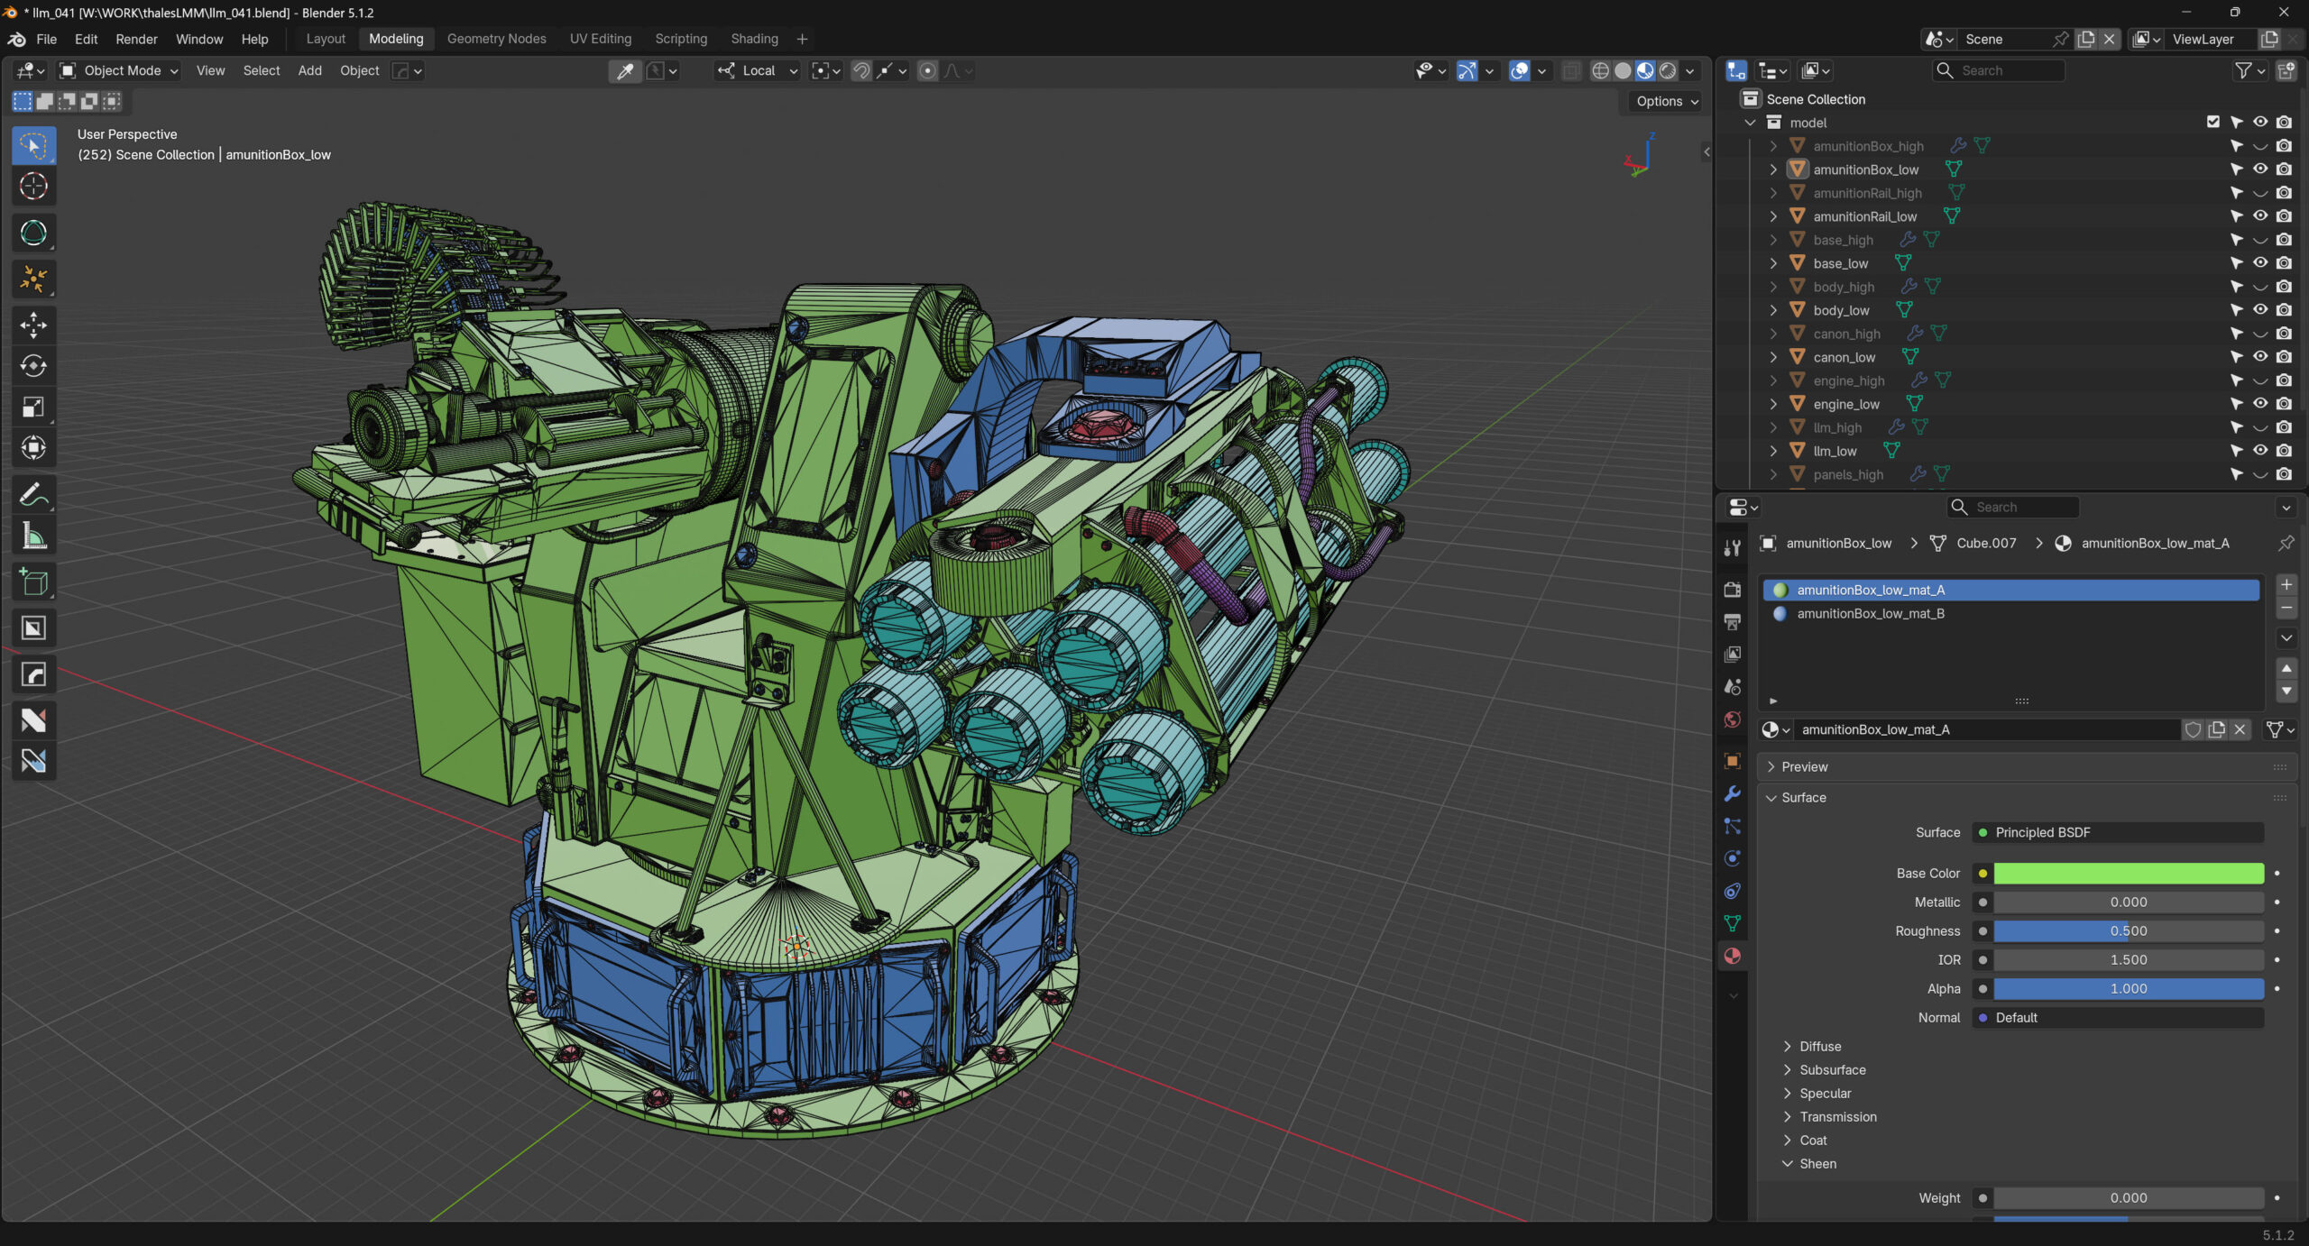Open the Object properties tab

point(1733,761)
